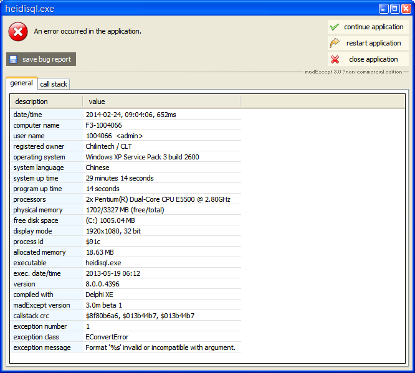The width and height of the screenshot is (415, 373).
Task: Select allocated memory value 18.63 MB
Action: 100,252
